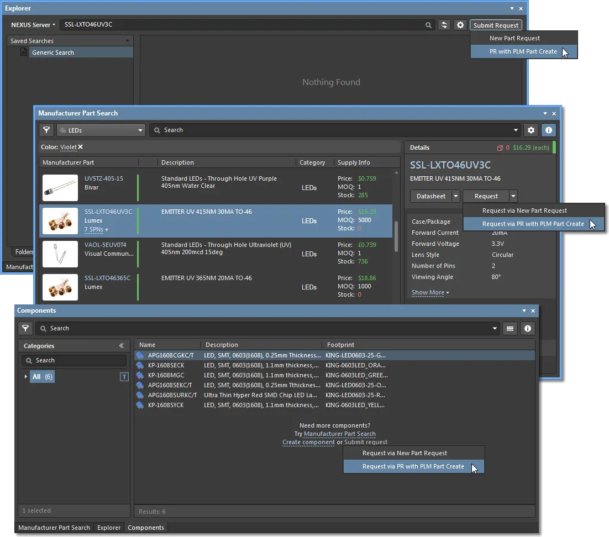The height and width of the screenshot is (537, 609).
Task: Click the Request button in Details
Action: click(486, 196)
